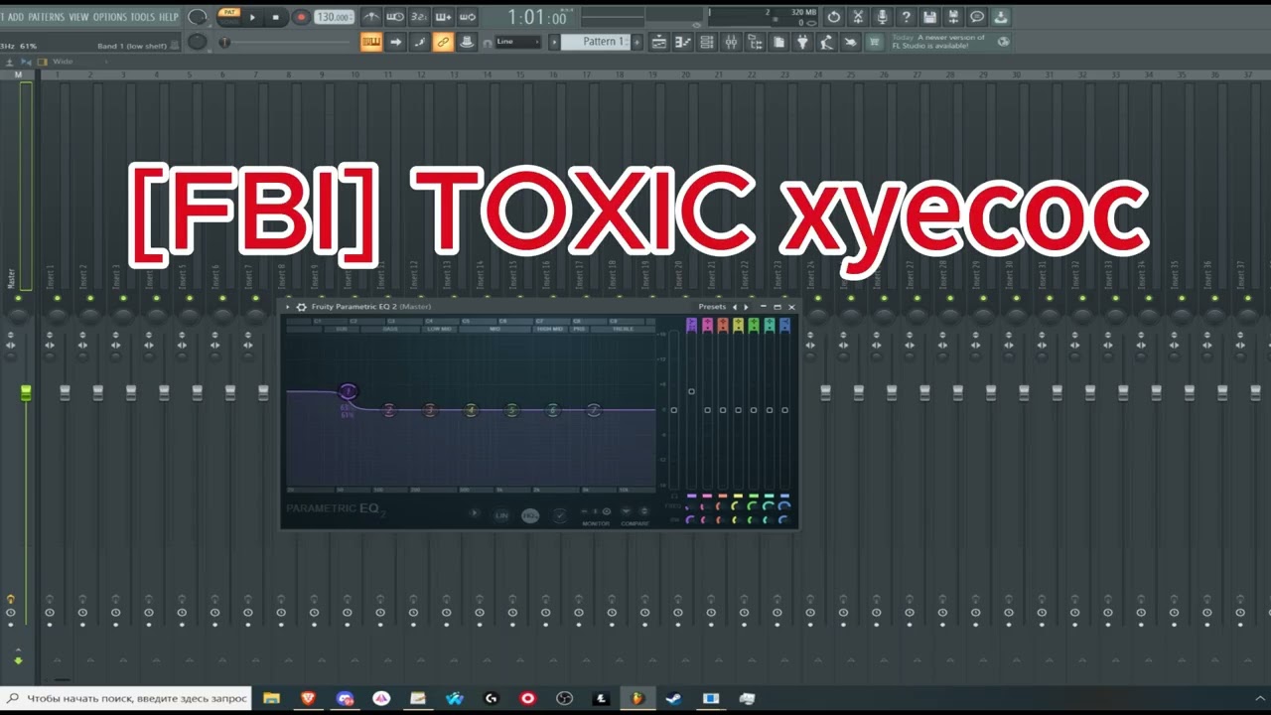Click the 1:01:00 song position display
This screenshot has width=1271, height=715.
click(537, 18)
